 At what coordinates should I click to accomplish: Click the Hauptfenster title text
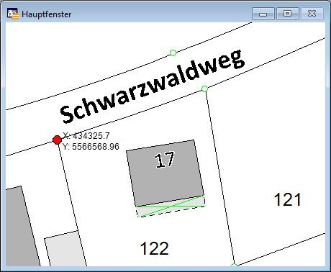(x=47, y=14)
